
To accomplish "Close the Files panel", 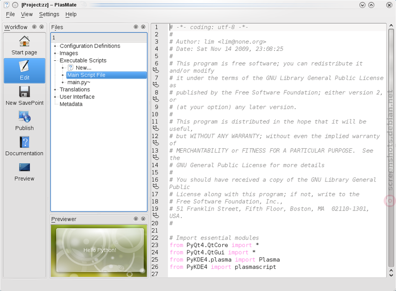I will 143,27.
